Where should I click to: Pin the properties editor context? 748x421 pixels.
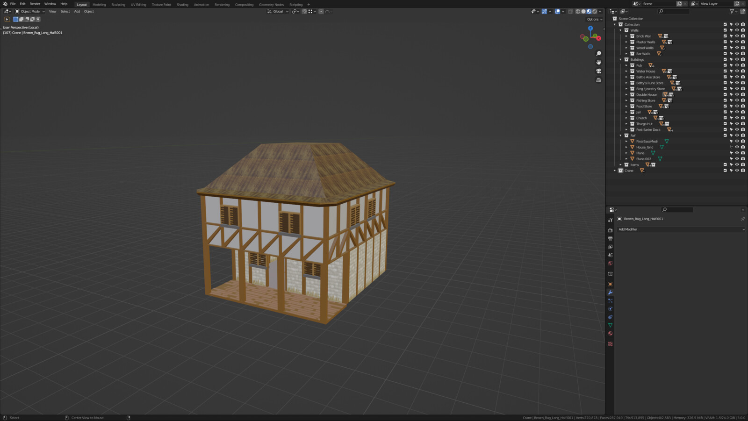(x=743, y=219)
